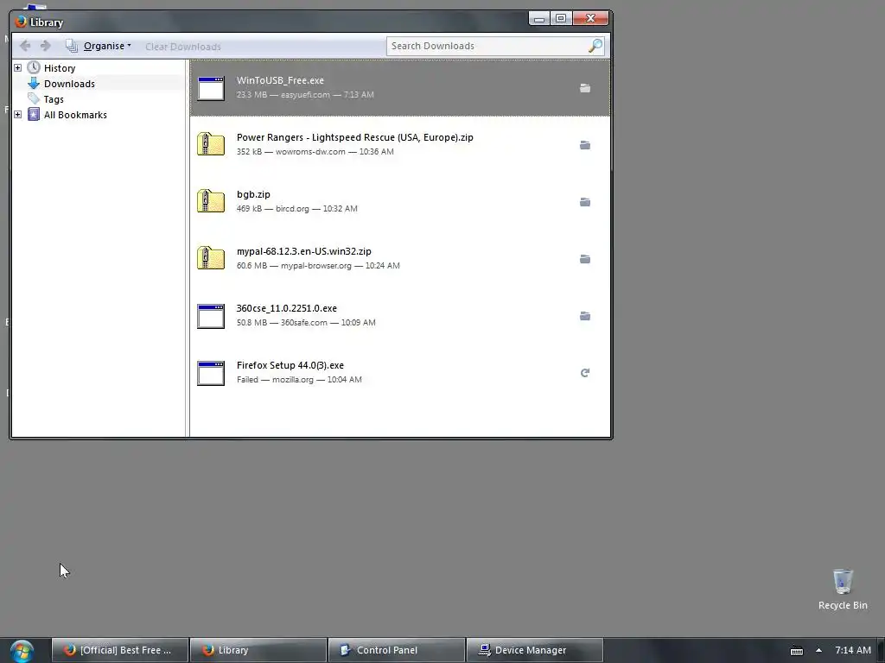Click the '469 kB — bircd.org' details line
Screen dimensions: 885x663
pos(297,209)
